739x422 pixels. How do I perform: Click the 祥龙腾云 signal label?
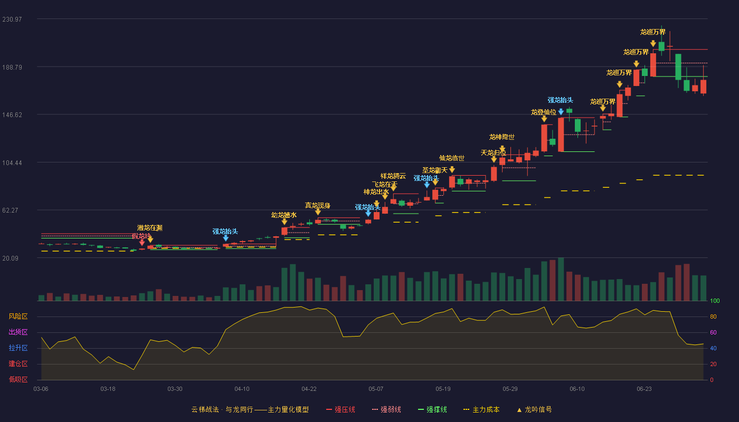(x=393, y=176)
